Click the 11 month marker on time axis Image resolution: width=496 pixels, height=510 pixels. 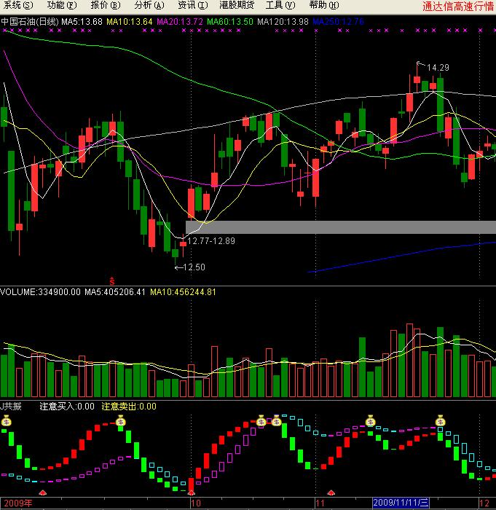[320, 503]
